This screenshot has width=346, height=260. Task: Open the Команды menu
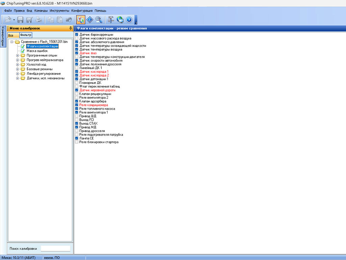[41, 10]
